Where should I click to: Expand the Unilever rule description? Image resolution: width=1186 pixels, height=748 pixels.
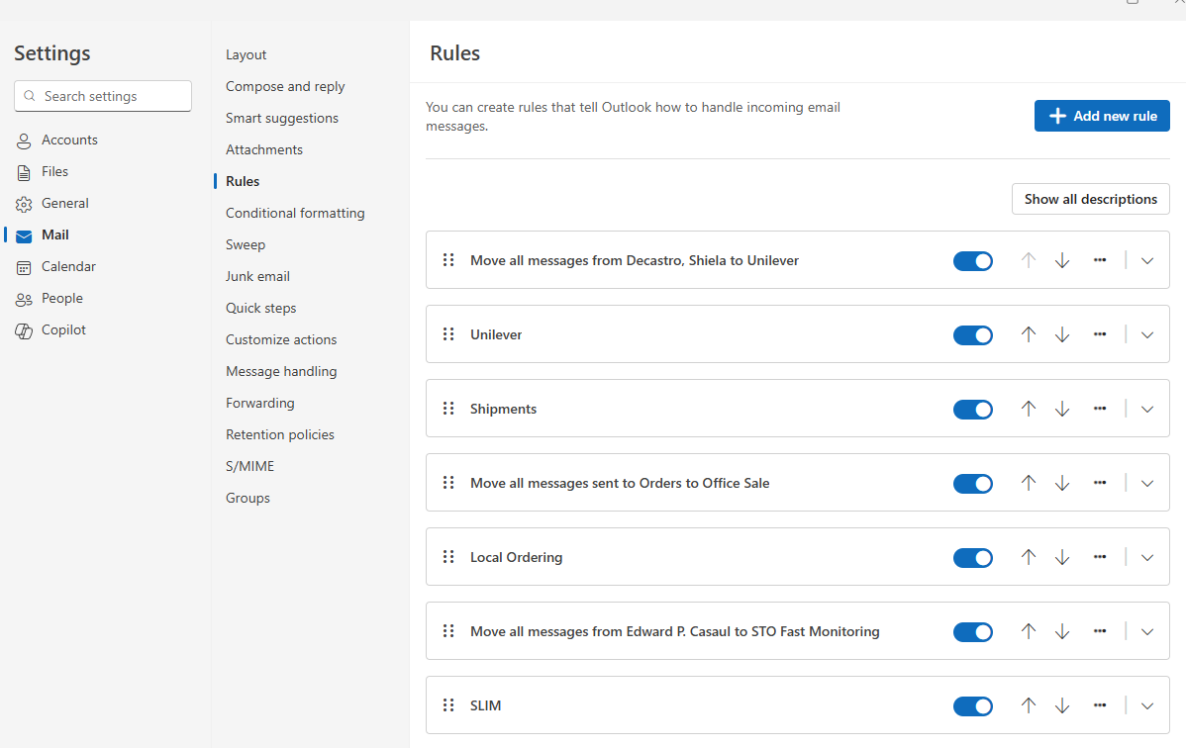tap(1147, 334)
